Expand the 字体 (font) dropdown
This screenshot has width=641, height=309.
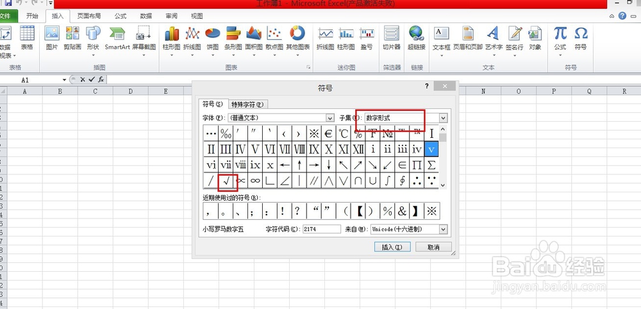pyautogui.click(x=330, y=118)
